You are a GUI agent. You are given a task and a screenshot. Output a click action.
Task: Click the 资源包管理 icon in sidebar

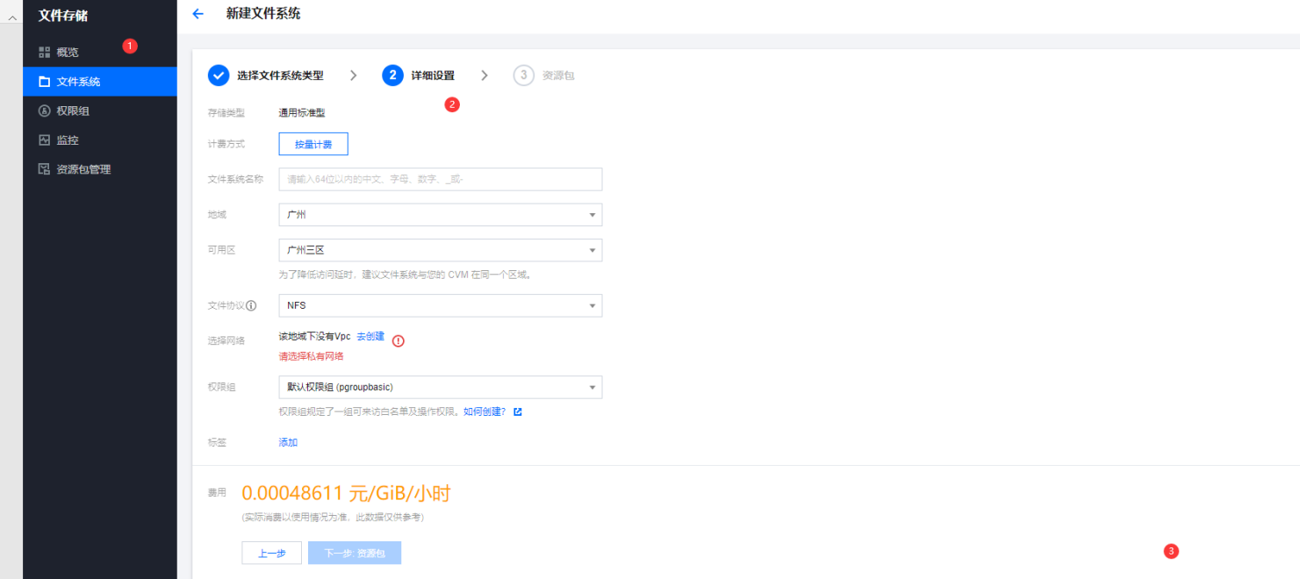click(45, 169)
